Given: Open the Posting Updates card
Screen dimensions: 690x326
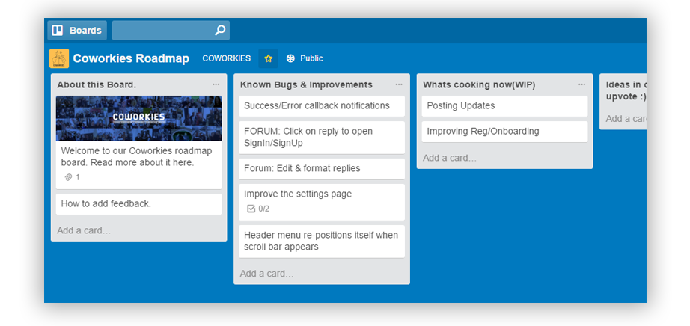Looking at the screenshot, I should (504, 106).
